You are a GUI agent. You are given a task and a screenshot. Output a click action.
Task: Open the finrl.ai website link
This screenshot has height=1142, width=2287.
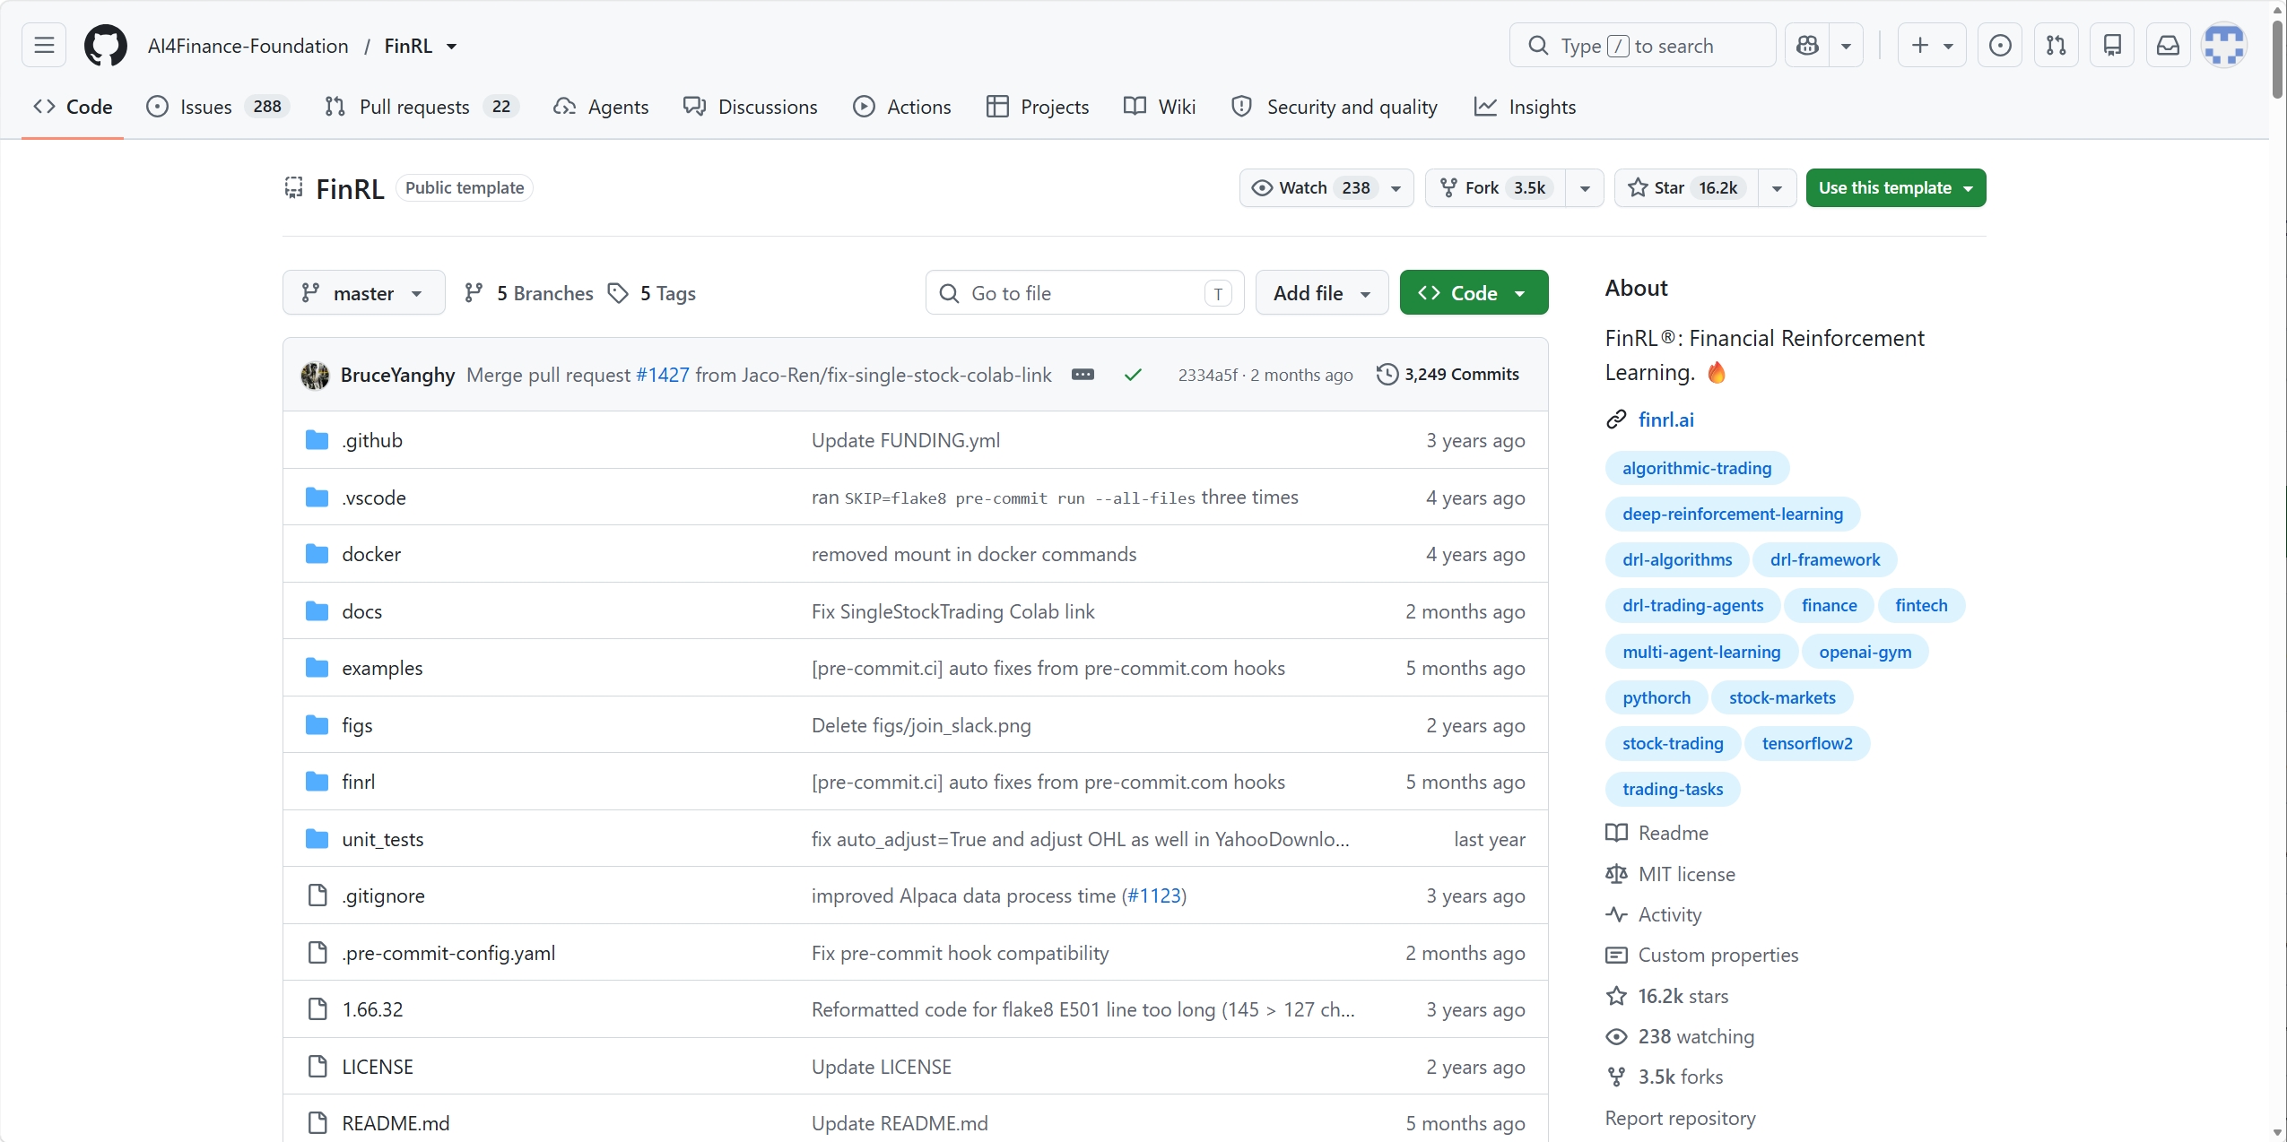click(x=1665, y=420)
